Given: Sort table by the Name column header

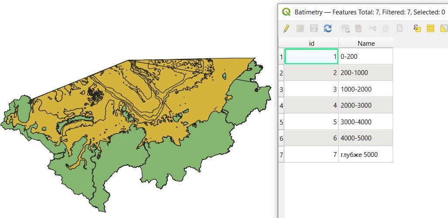Looking at the screenshot, I should [x=366, y=43].
